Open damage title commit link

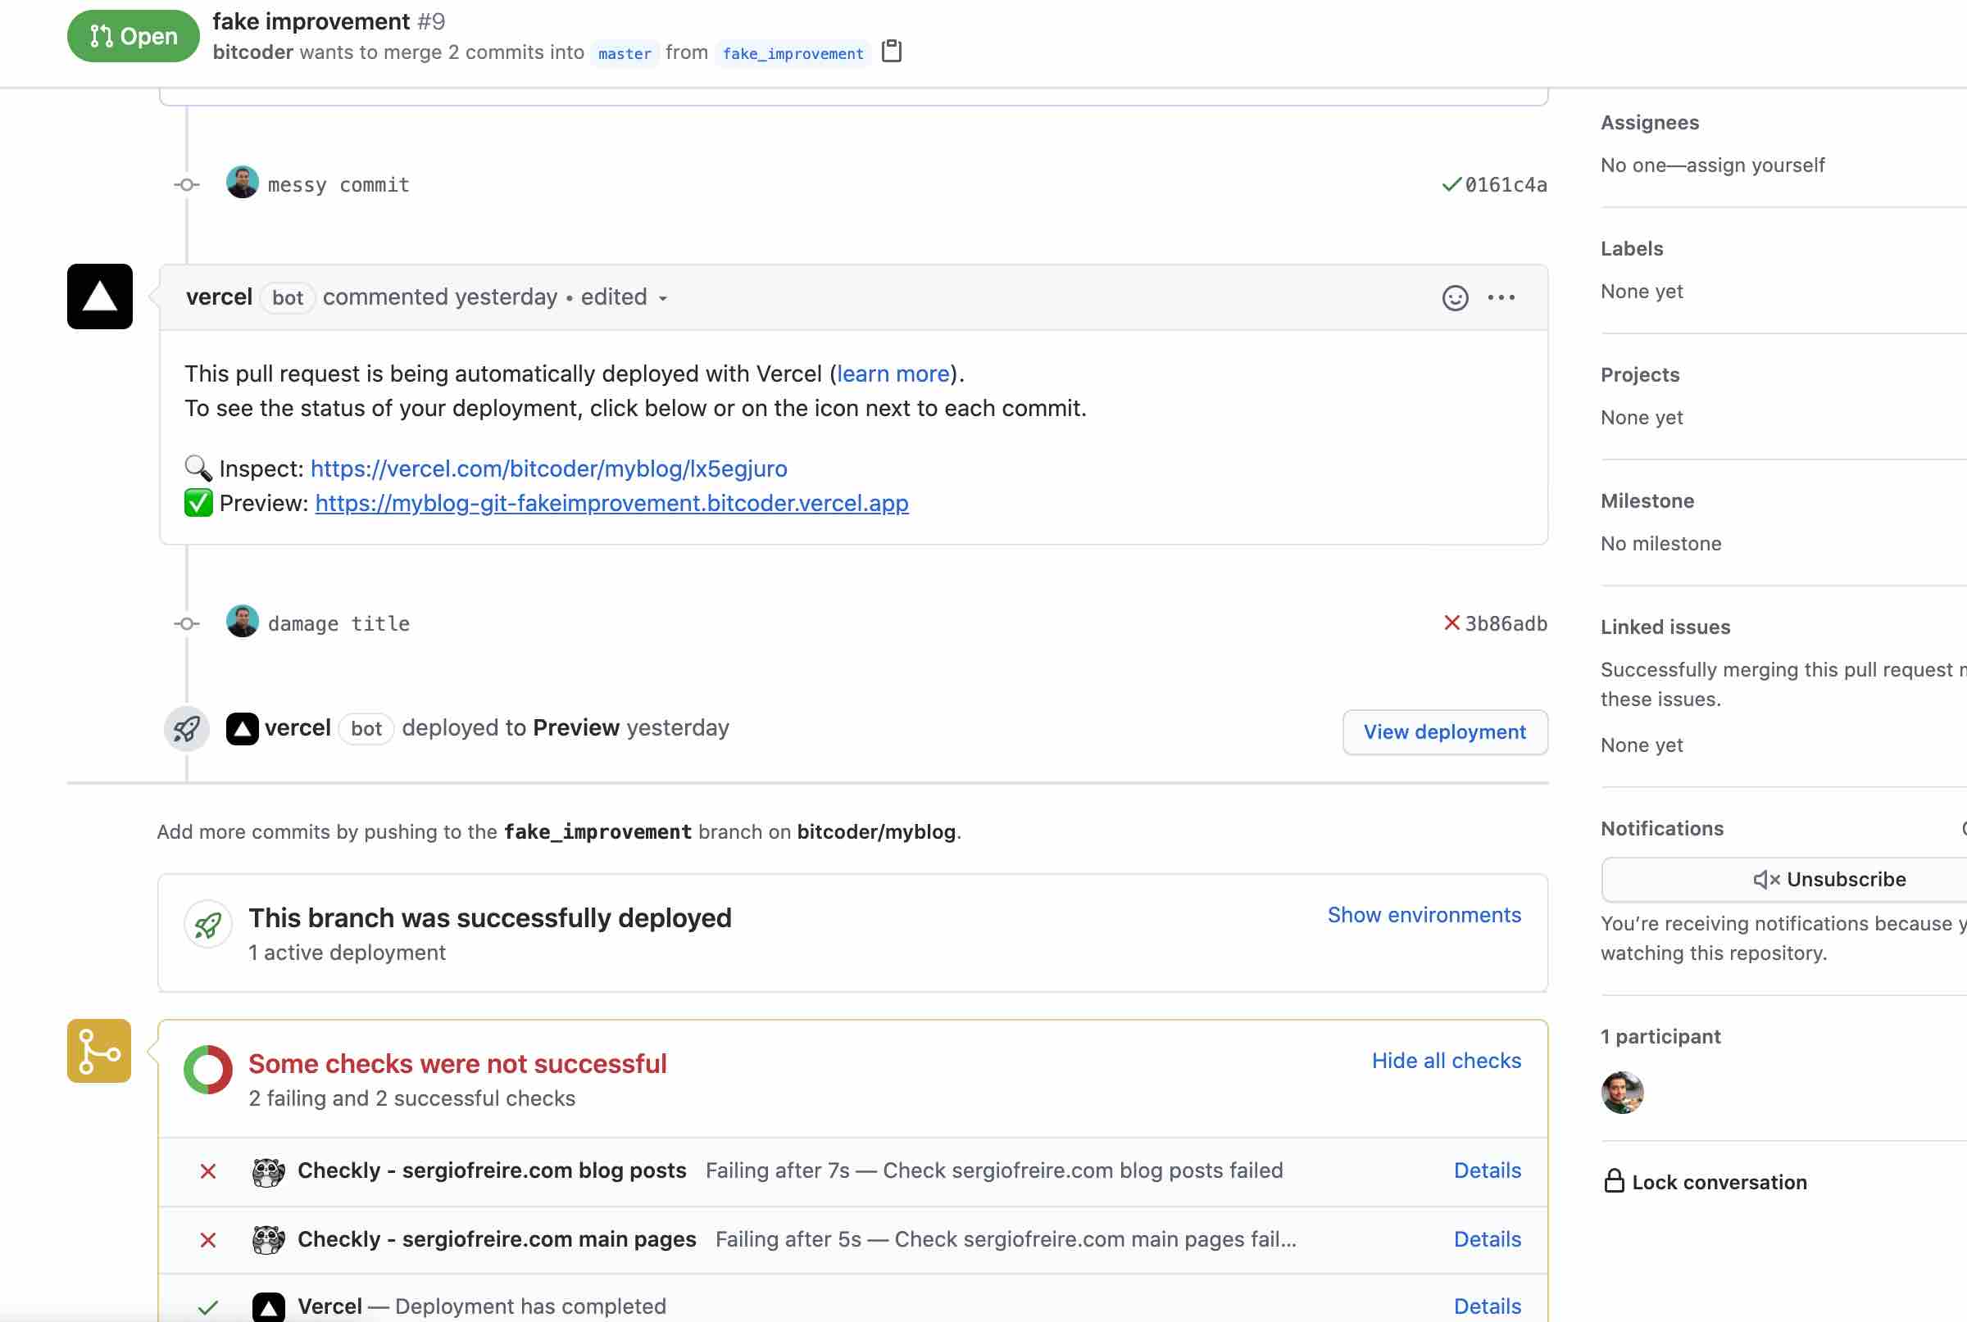[x=338, y=623]
